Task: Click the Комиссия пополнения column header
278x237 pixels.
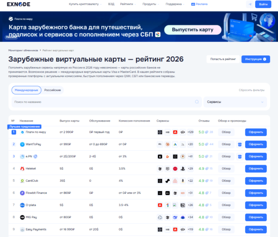Action: pyautogui.click(x=134, y=121)
